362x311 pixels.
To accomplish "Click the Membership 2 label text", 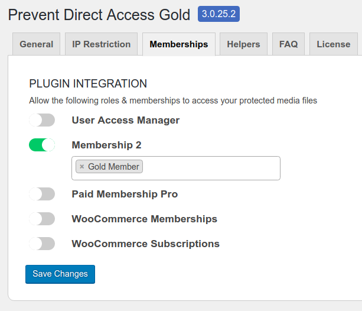I will coord(106,145).
